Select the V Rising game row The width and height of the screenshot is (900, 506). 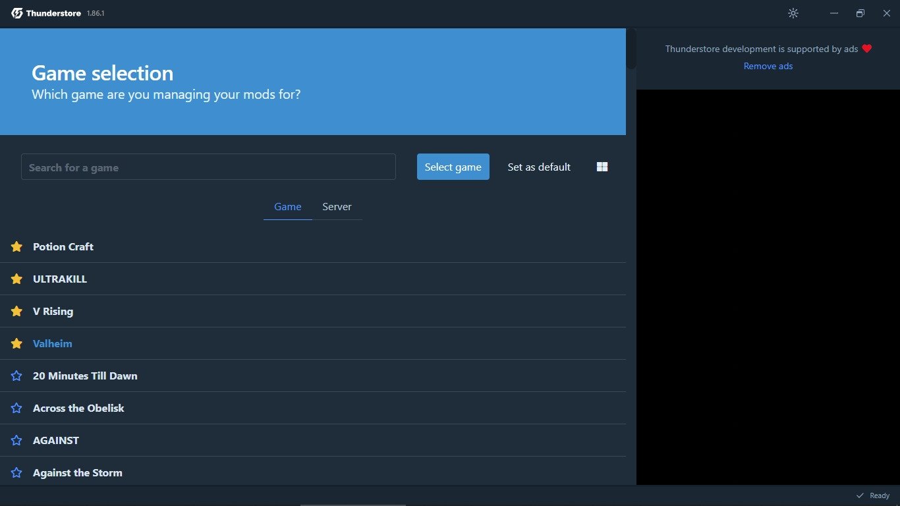coord(313,311)
